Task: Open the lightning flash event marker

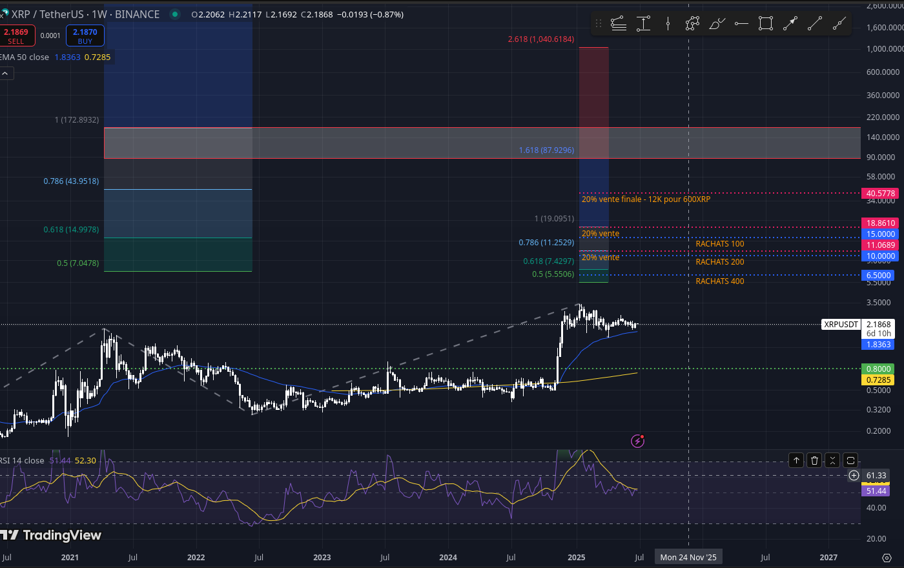Action: pos(637,441)
